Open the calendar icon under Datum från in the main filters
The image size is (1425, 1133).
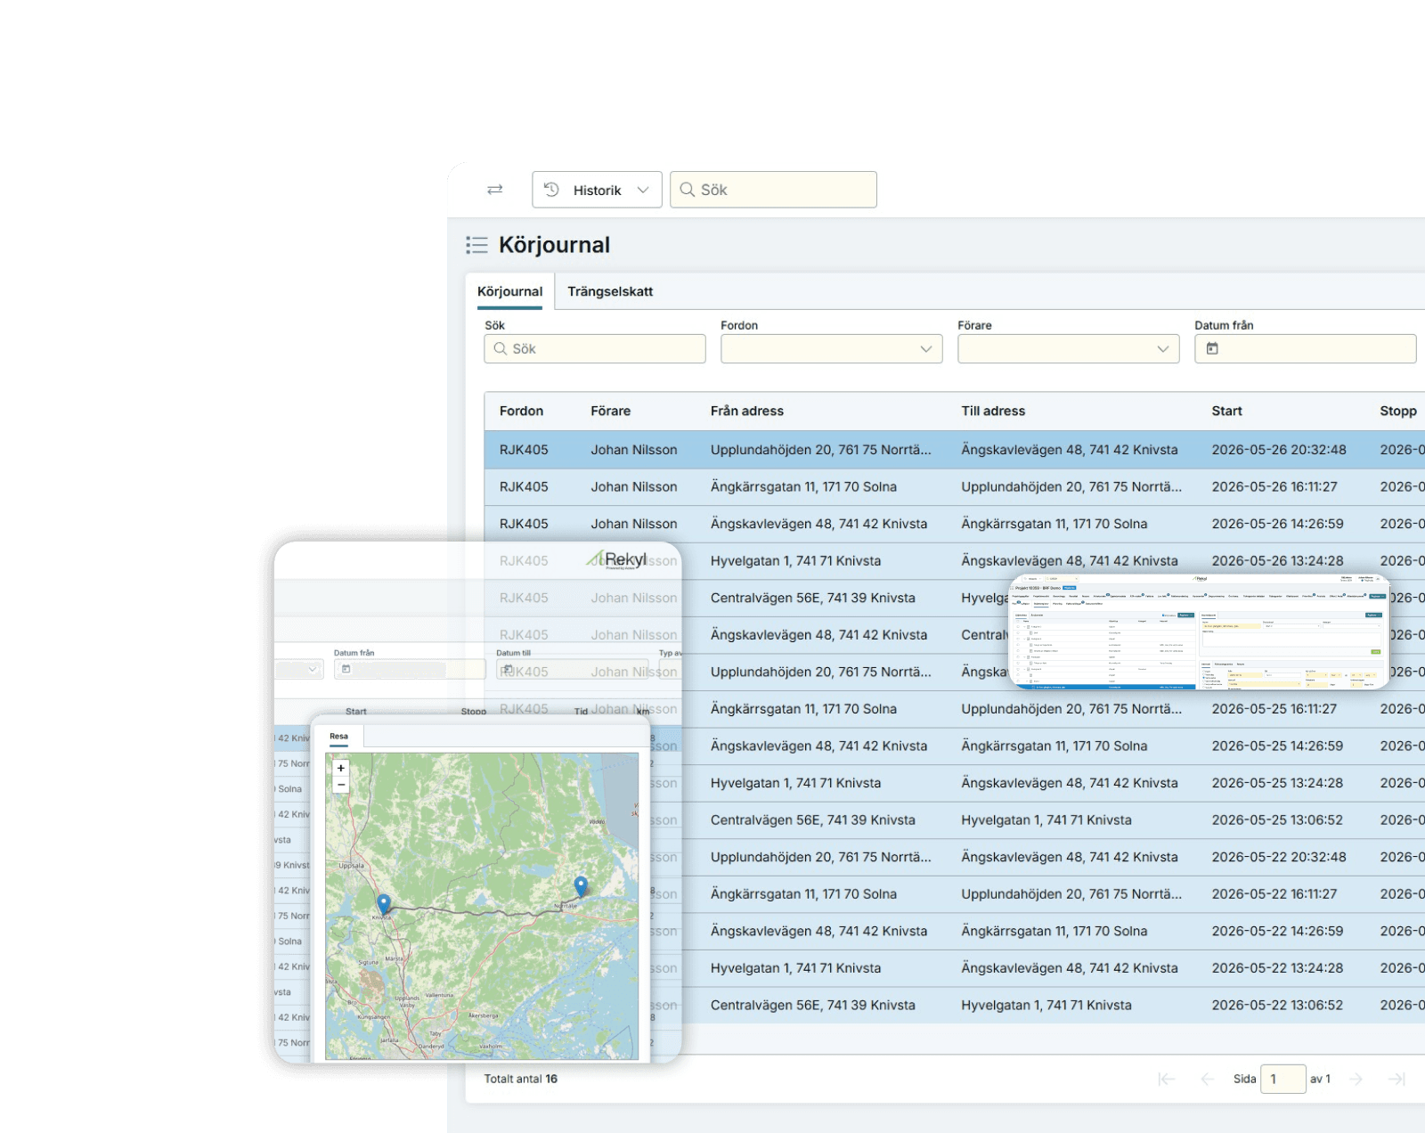pos(1212,349)
